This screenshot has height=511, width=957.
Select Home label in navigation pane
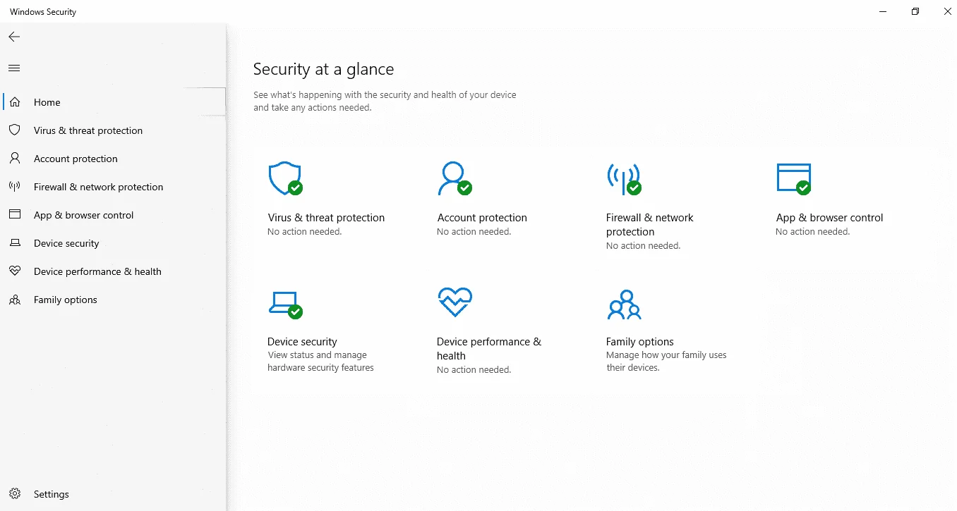(47, 102)
